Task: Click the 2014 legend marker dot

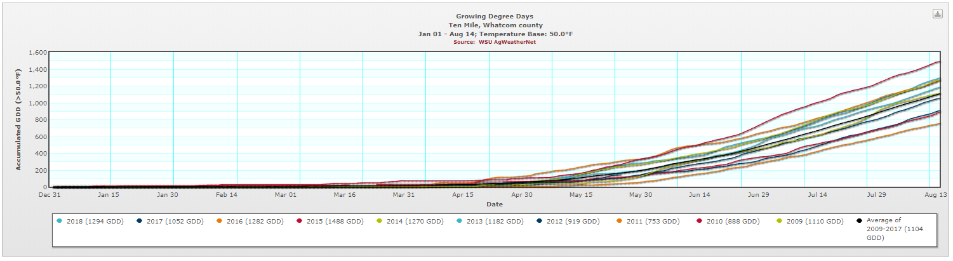Action: point(379,222)
